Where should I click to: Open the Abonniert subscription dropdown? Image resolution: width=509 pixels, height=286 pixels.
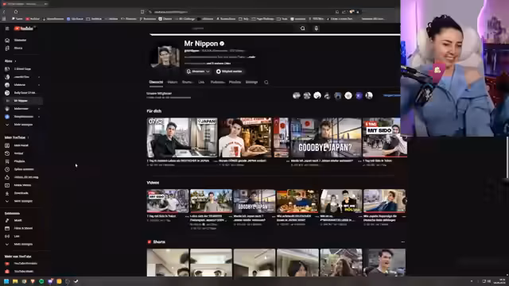pyautogui.click(x=198, y=71)
